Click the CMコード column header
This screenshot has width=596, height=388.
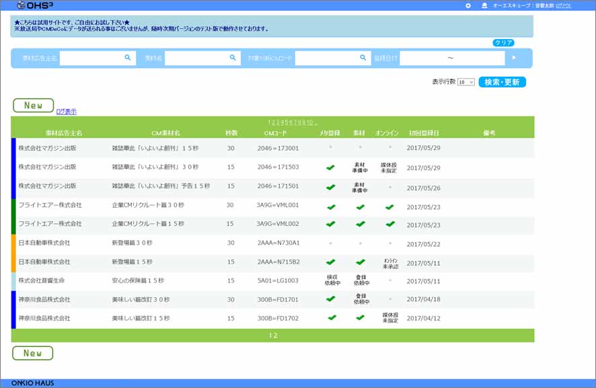click(x=276, y=133)
